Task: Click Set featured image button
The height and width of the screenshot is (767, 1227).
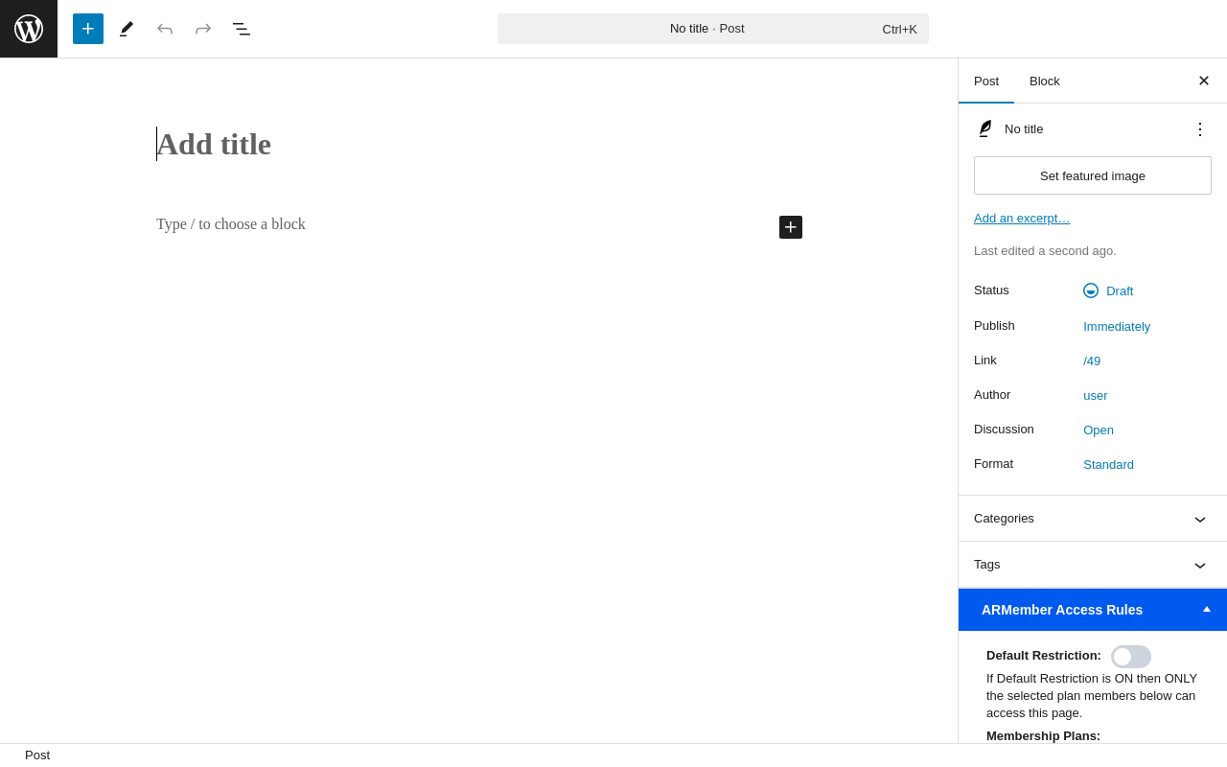Action: point(1093,175)
